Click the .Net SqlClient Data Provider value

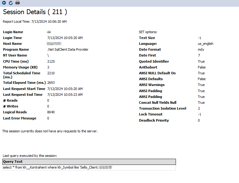coord(68,49)
